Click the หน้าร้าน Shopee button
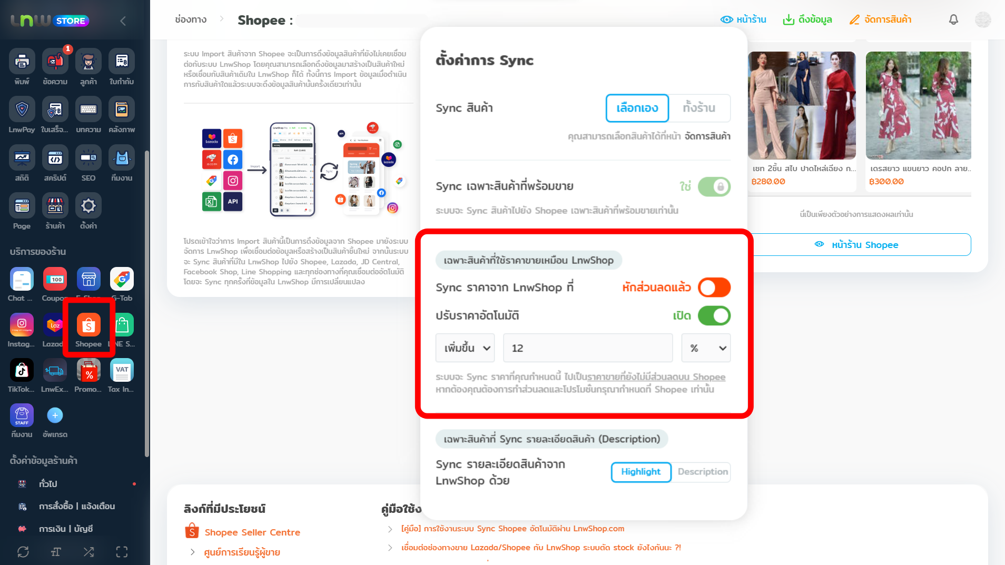1005x565 pixels. pyautogui.click(x=859, y=245)
